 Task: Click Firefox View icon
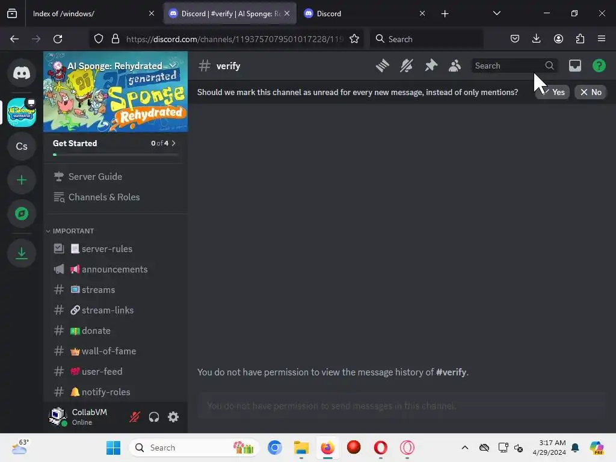coord(12,14)
